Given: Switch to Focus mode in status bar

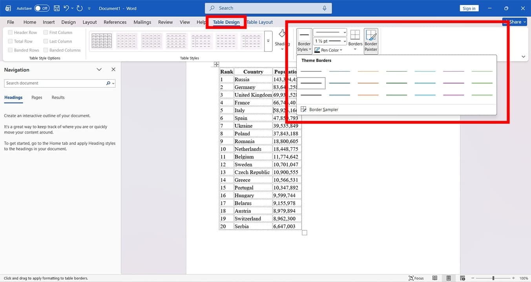Looking at the screenshot, I should [416, 278].
